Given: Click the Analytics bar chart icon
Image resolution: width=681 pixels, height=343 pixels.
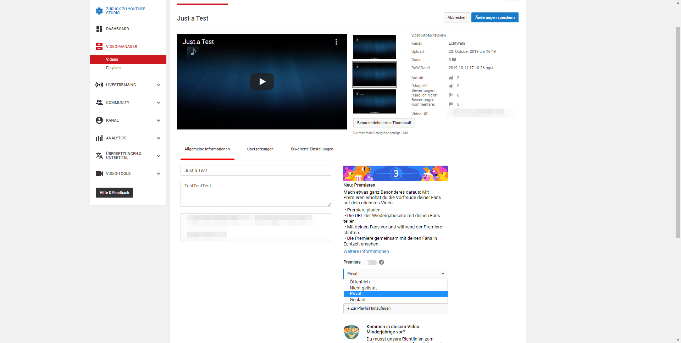Looking at the screenshot, I should coord(99,138).
